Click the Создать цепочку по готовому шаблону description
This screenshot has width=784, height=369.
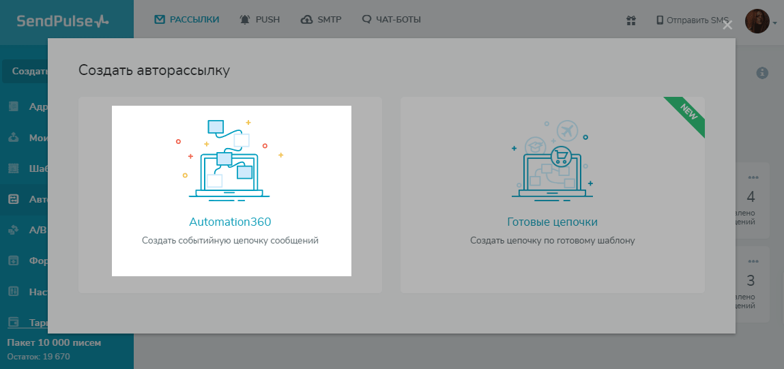[x=553, y=241]
